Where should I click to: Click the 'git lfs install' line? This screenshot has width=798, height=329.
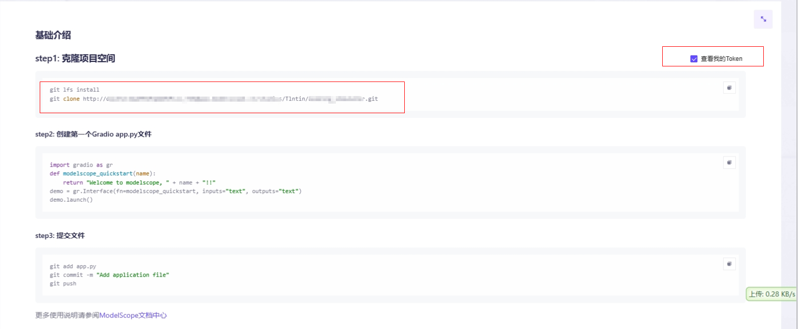(x=74, y=90)
